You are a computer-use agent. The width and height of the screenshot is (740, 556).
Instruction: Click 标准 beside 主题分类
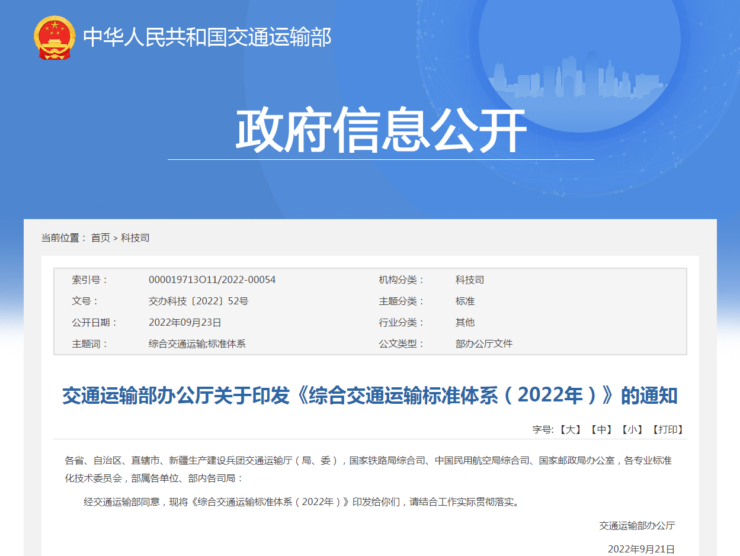pos(464,301)
